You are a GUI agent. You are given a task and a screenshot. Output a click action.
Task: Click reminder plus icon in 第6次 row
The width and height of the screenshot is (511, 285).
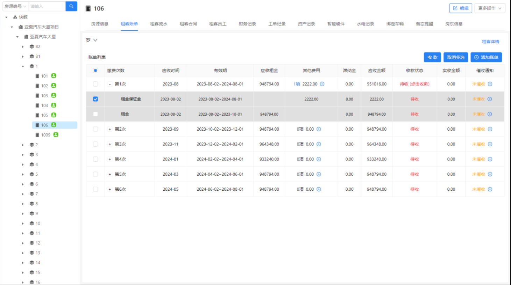[490, 189]
